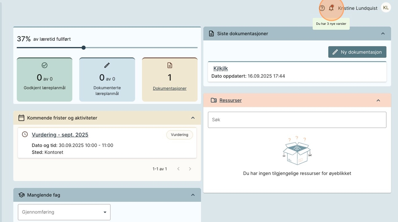The image size is (398, 222).
Task: Open the help question mark icon
Action: tap(322, 8)
